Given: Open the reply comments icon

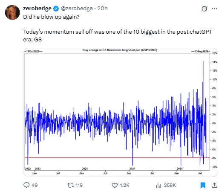Looking at the screenshot, I should [26, 185].
